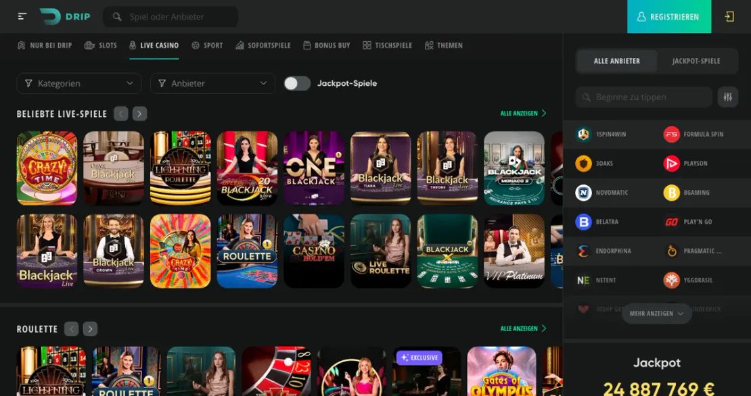Screen dimensions: 751x396
Task: Open Speed Blackjack 20 game
Action: 247,168
